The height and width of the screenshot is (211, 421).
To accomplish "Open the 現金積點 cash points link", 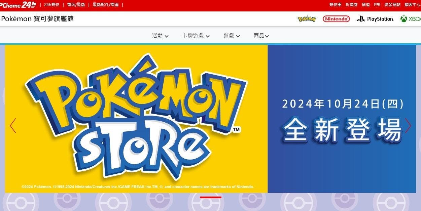I will point(392,5).
